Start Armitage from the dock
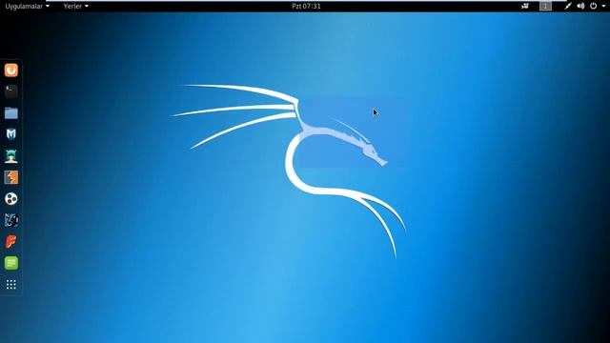Viewport: 610px width, 343px height. [11, 156]
